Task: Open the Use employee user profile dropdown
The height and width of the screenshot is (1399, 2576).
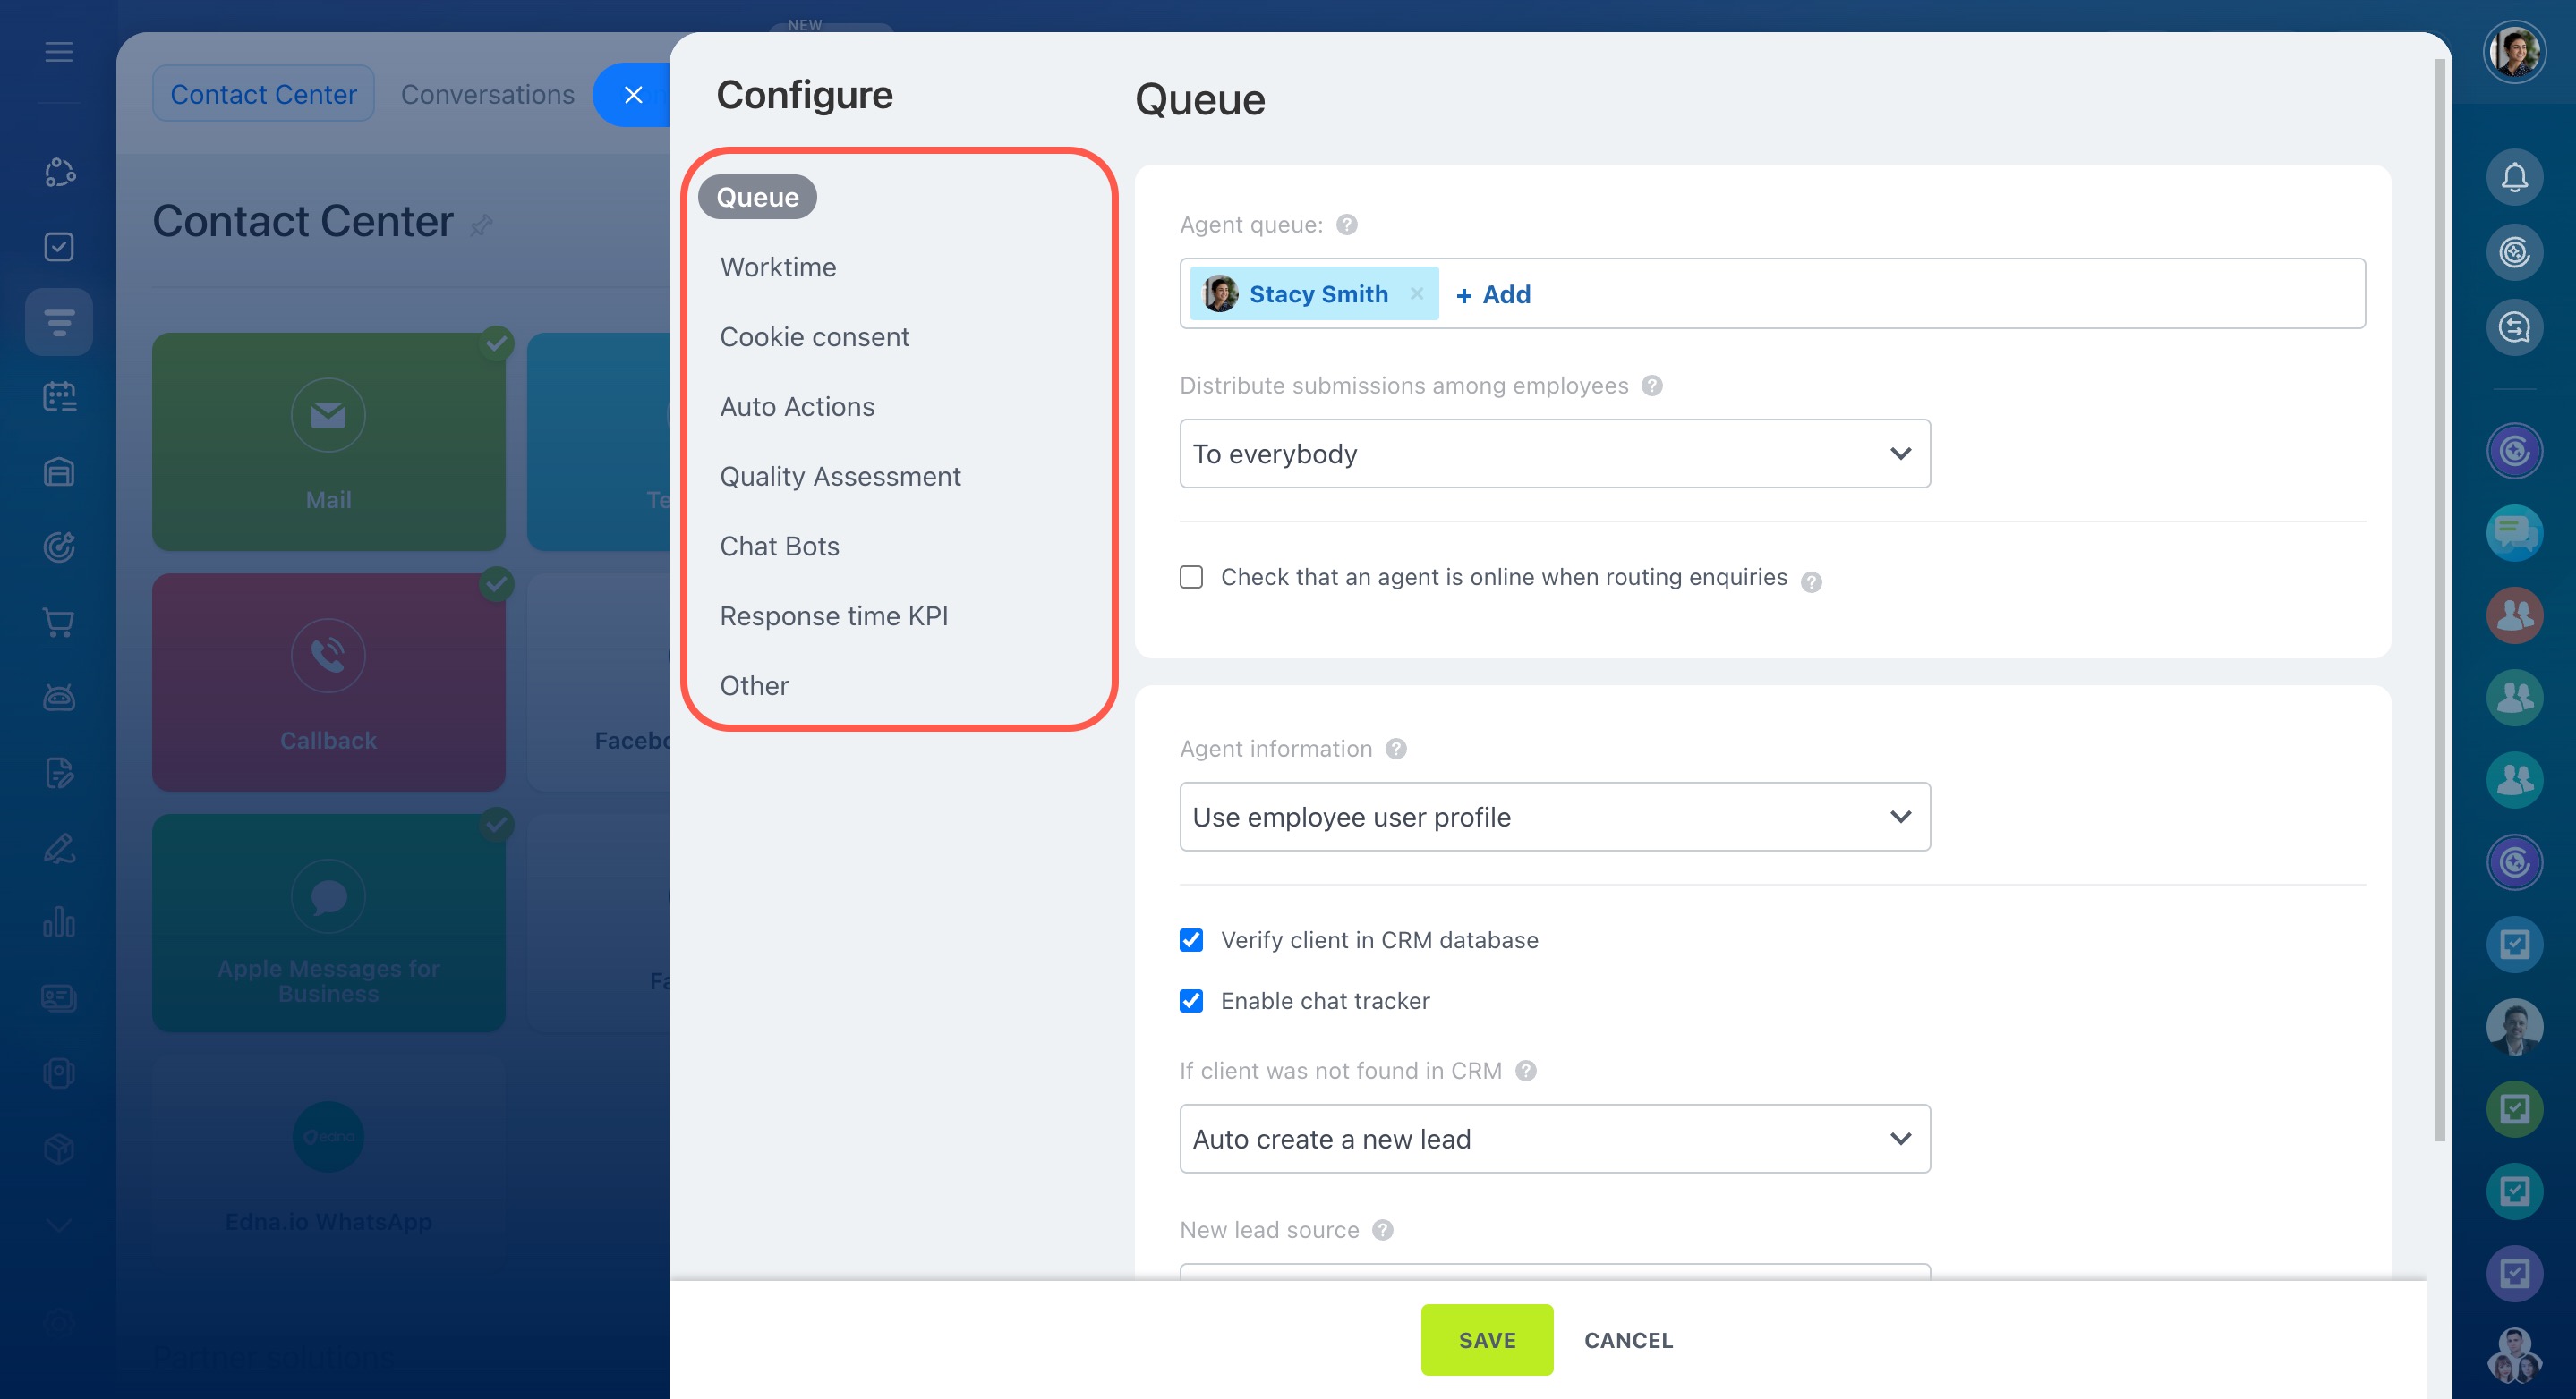Action: click(1555, 817)
